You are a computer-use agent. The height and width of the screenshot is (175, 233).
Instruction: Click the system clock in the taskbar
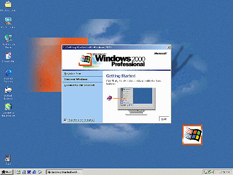[x=224, y=172]
